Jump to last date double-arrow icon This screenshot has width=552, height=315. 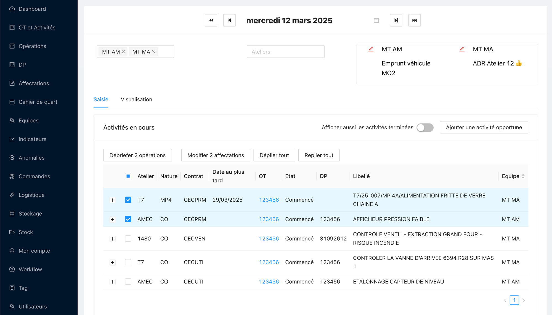point(414,20)
